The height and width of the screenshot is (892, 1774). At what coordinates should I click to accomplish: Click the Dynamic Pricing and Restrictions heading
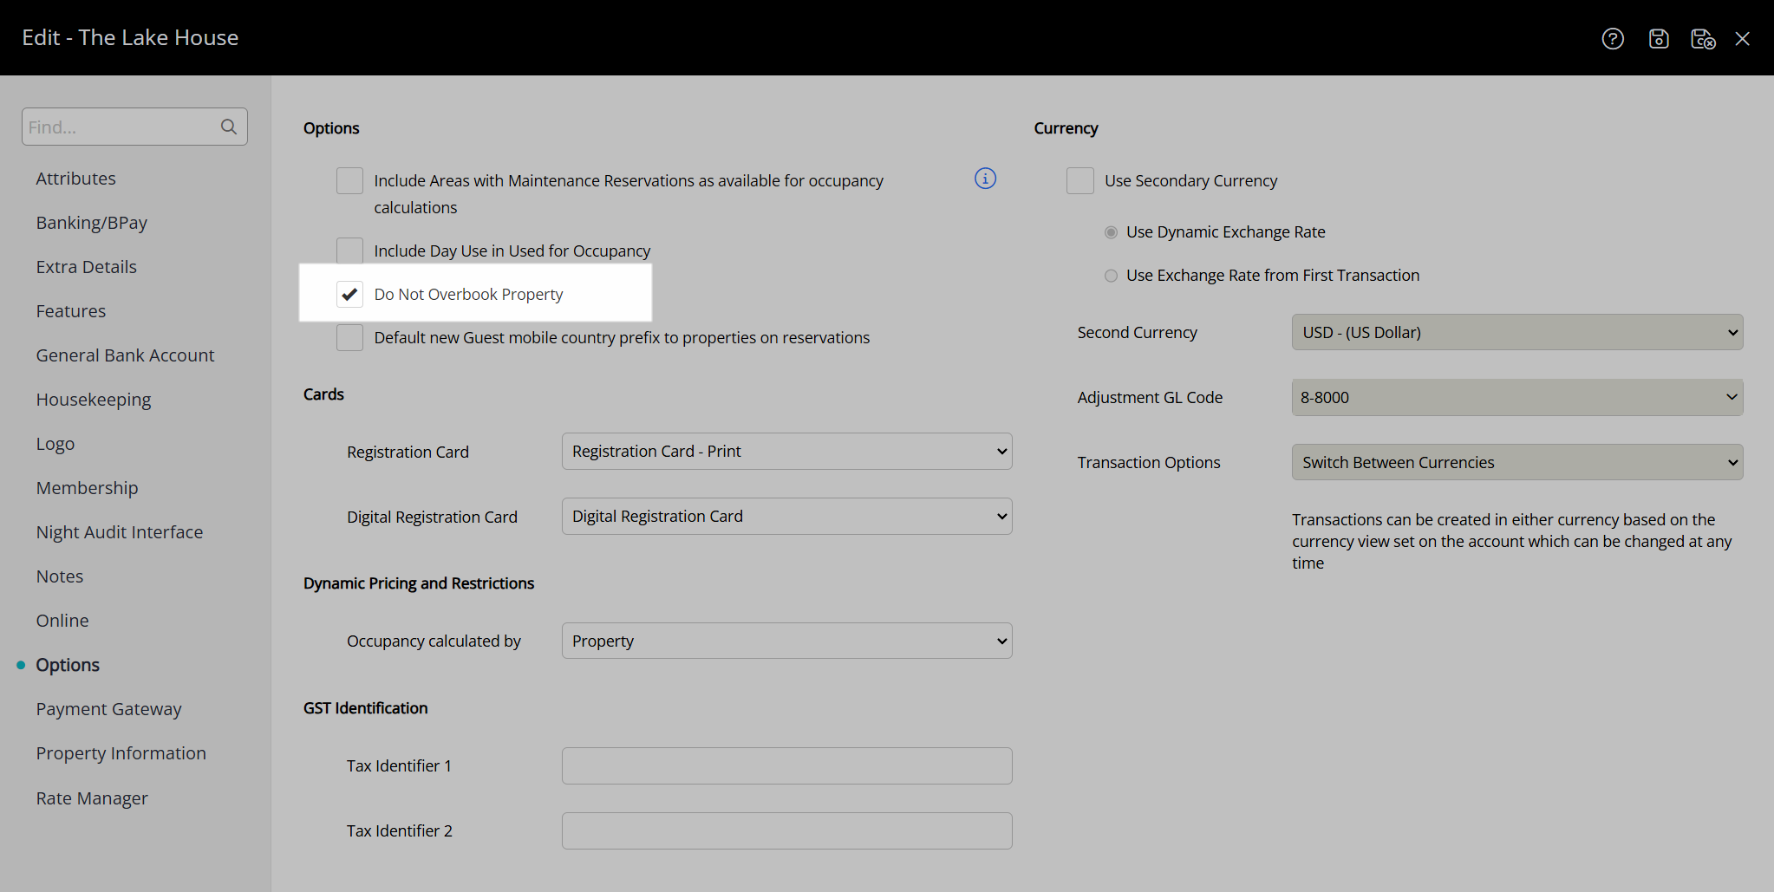[x=419, y=583]
